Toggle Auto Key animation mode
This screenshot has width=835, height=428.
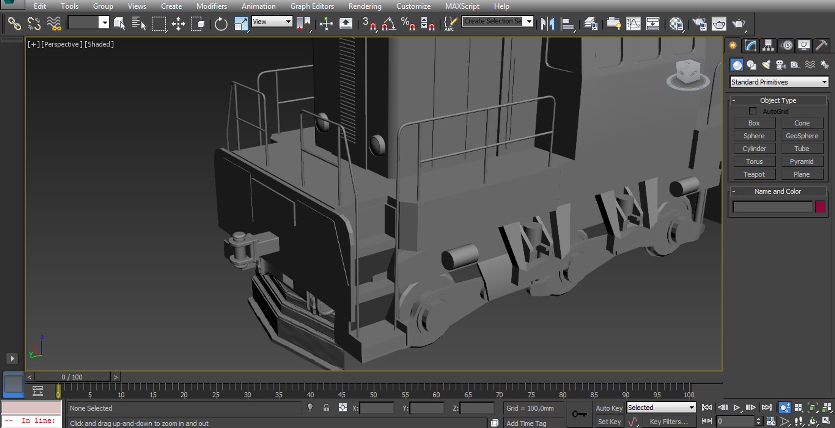[x=609, y=408]
